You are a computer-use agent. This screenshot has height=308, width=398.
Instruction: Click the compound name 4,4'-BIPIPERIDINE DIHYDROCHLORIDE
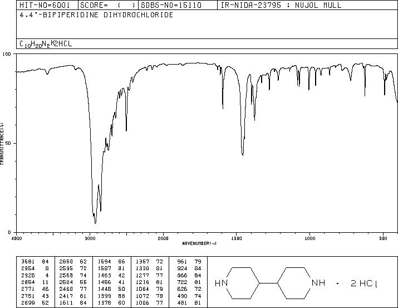[96, 14]
